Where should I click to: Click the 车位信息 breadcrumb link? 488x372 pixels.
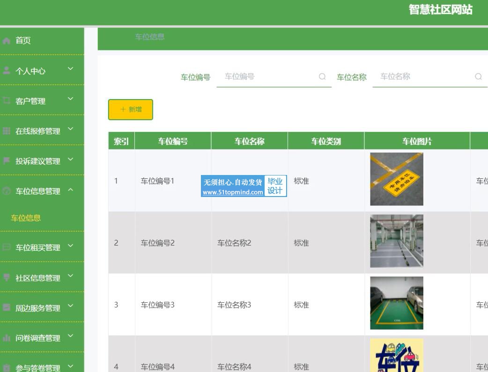pos(150,37)
